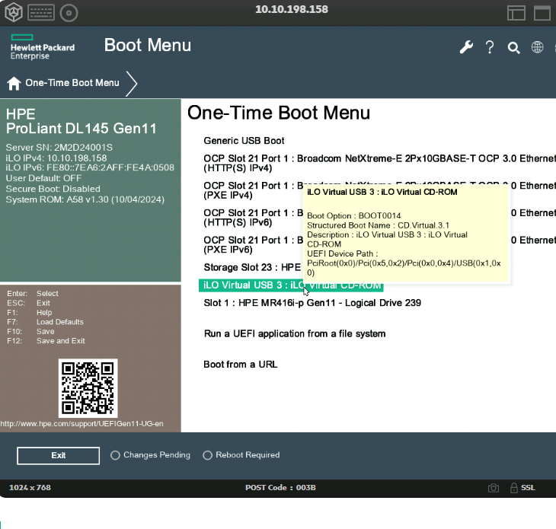
Task: Click the window layout icon in title bar
Action: 516,13
